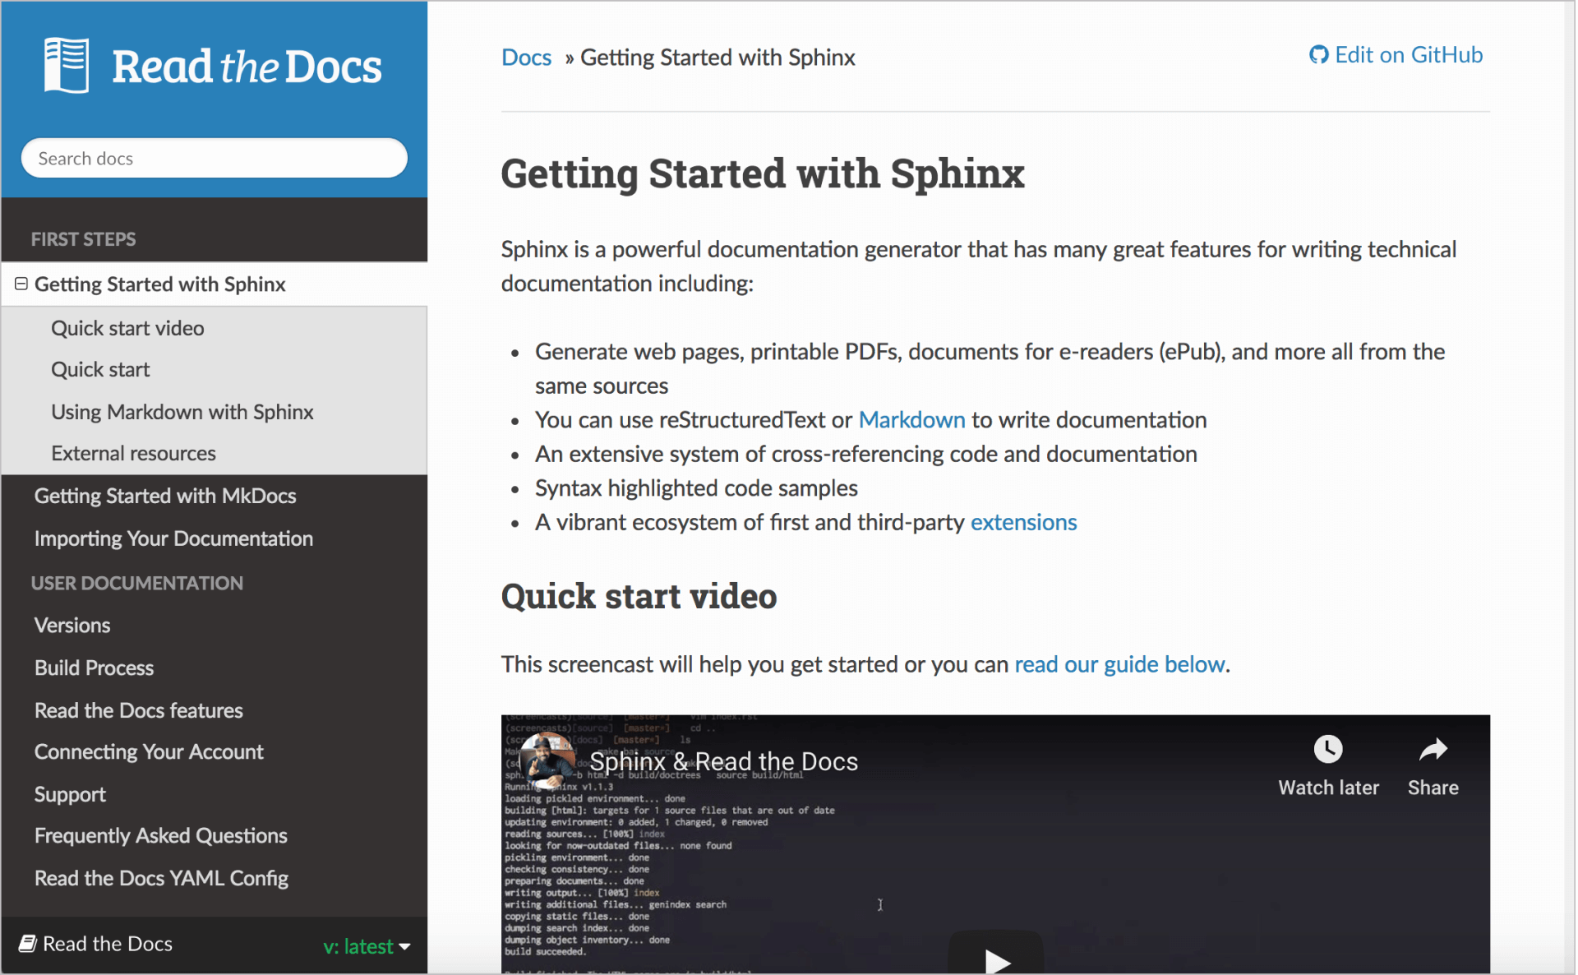1578x975 pixels.
Task: Click the Read the Docs title text in header
Action: click(247, 67)
